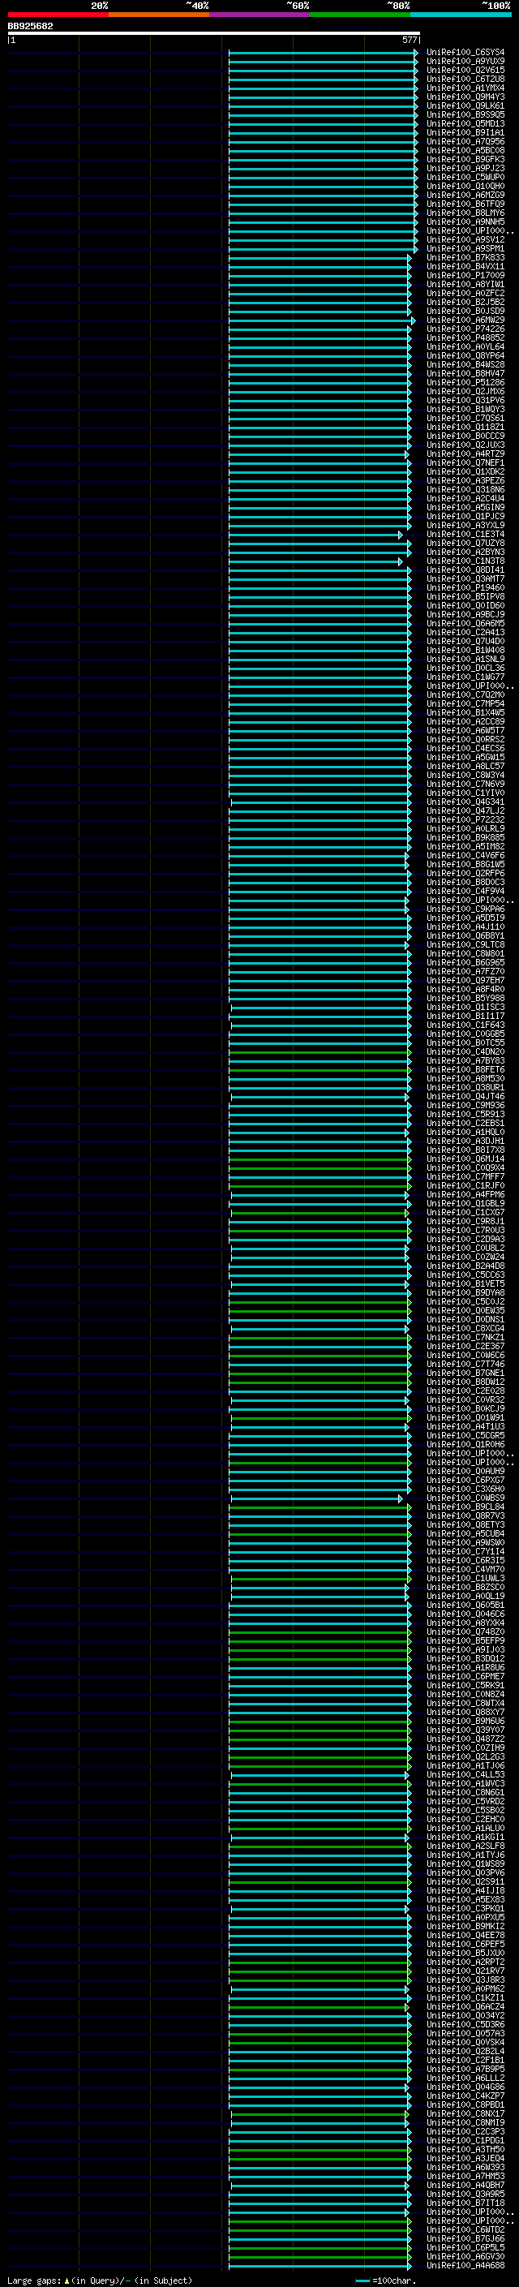Click the query end position label 577

coord(409,40)
